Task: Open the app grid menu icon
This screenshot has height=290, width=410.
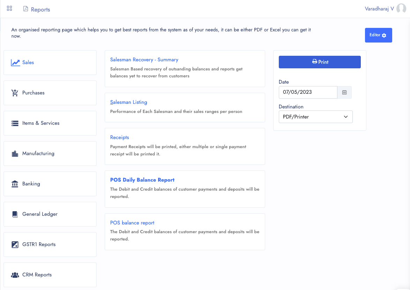Action: point(9,8)
